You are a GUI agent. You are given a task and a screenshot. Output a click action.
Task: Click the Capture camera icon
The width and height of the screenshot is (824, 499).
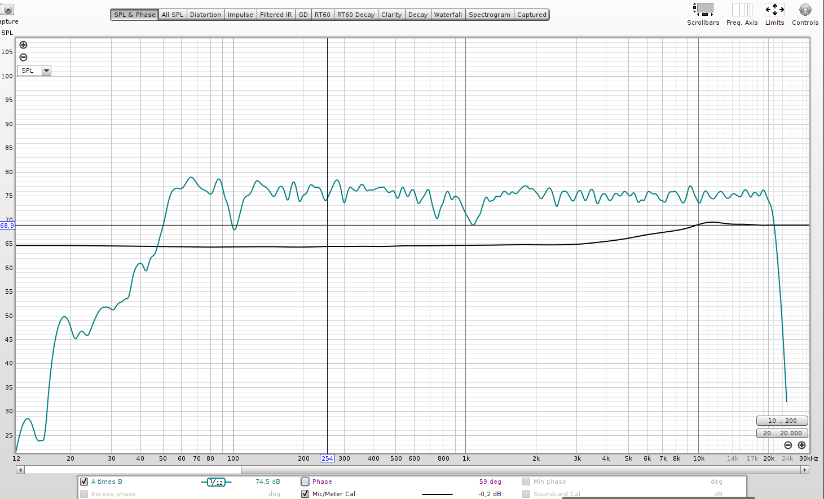point(7,10)
